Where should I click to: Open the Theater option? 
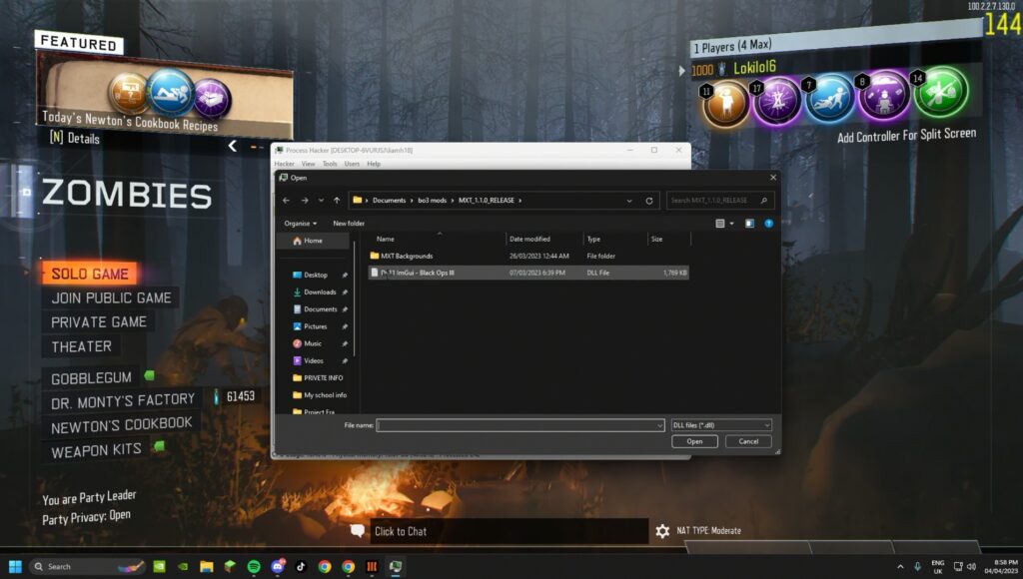click(82, 346)
